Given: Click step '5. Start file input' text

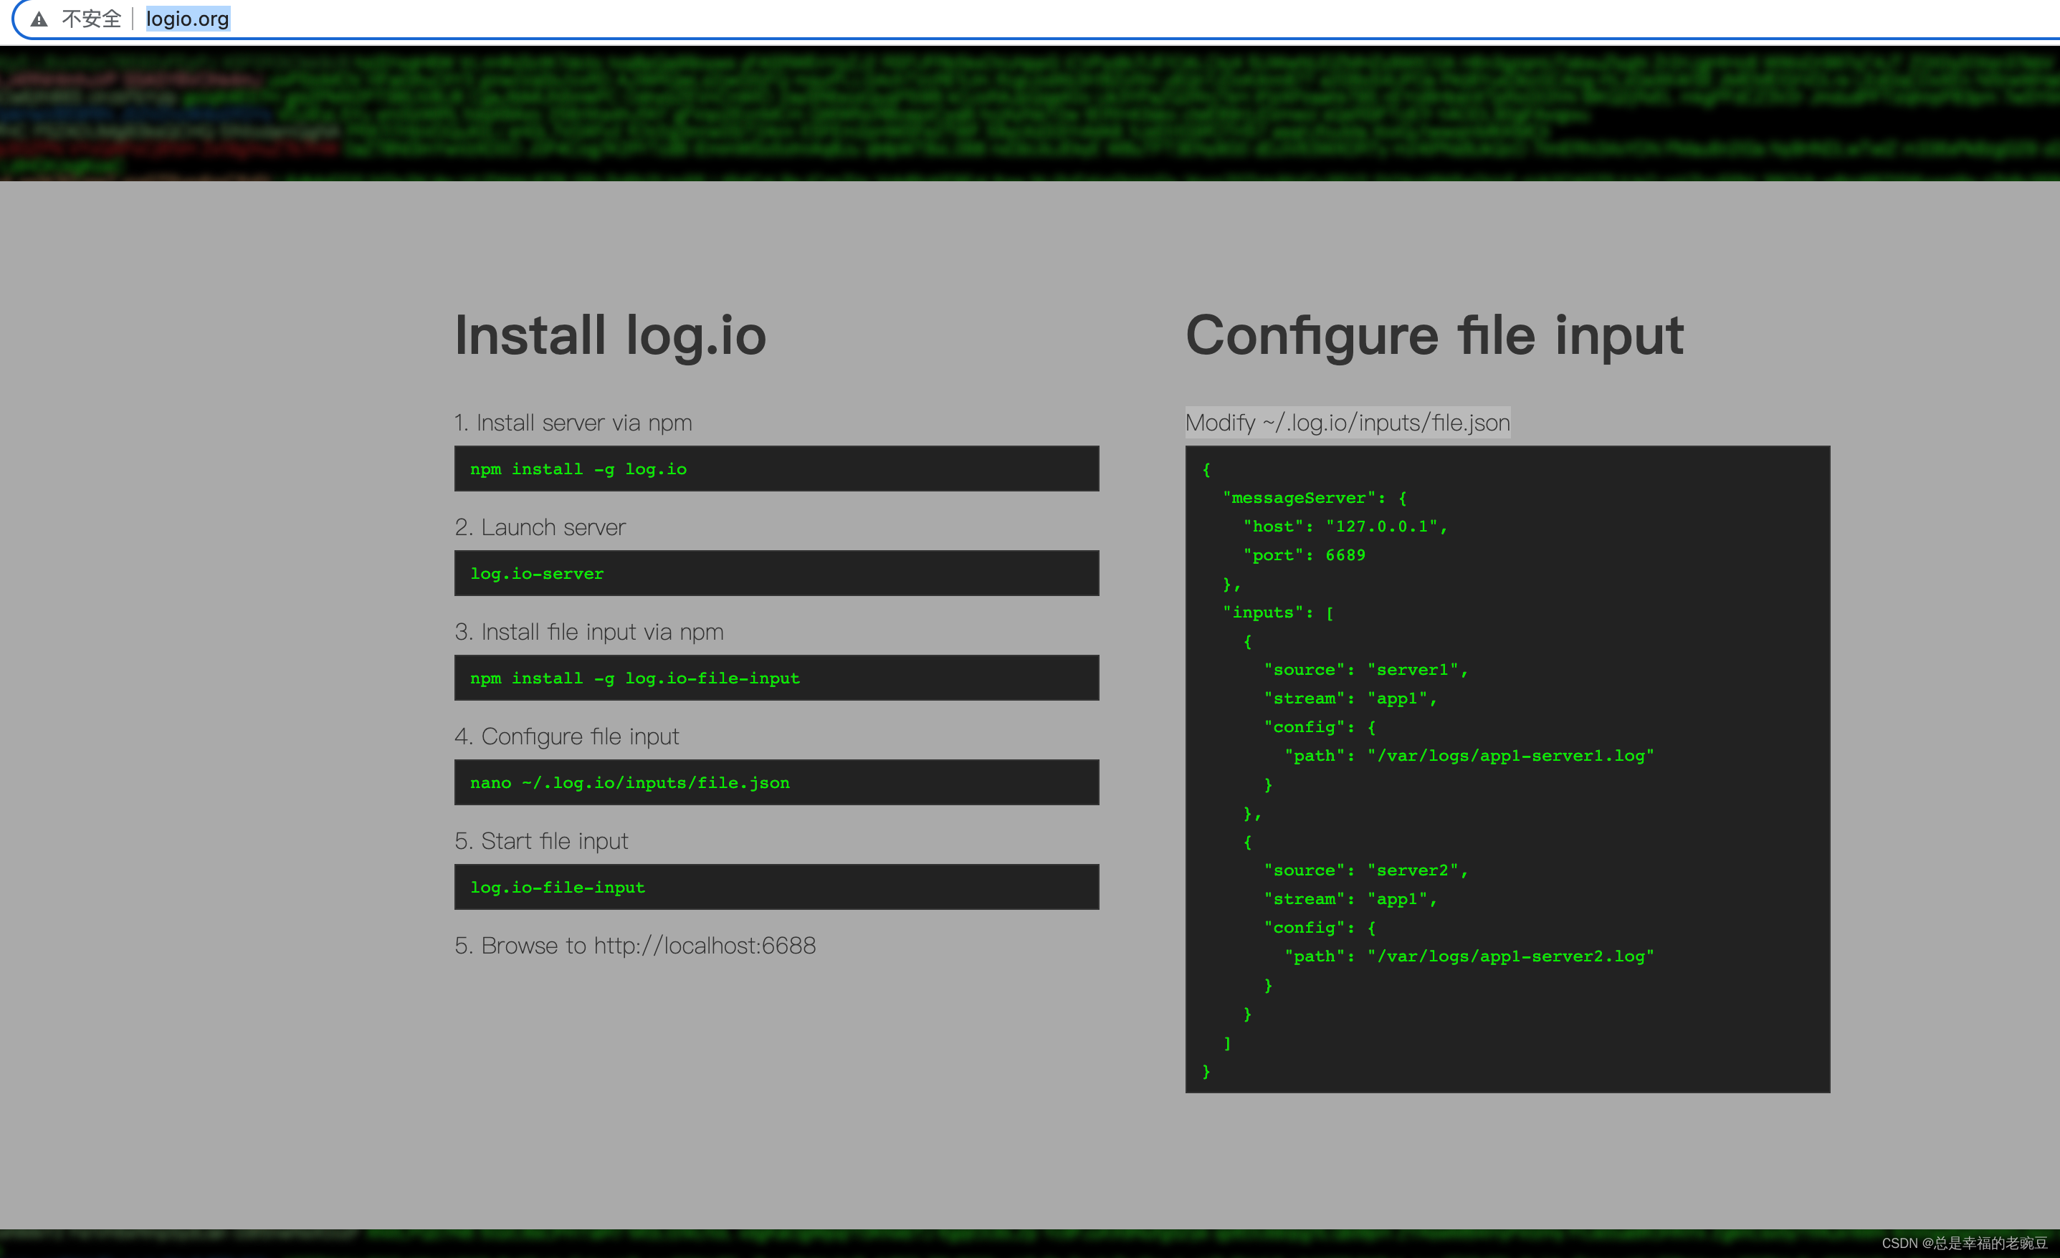Looking at the screenshot, I should [541, 841].
